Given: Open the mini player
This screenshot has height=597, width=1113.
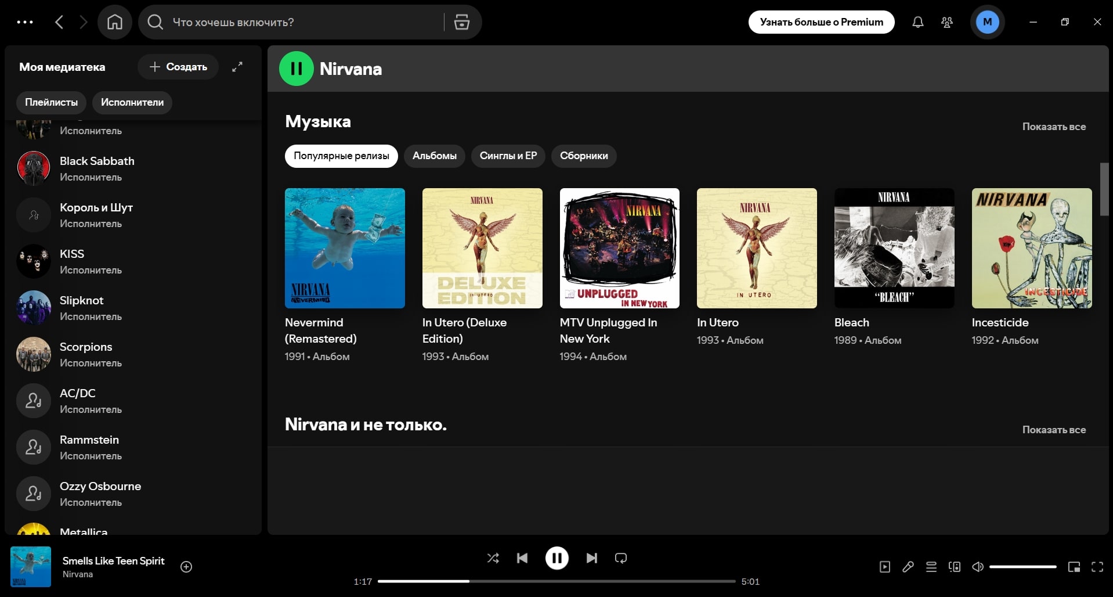Looking at the screenshot, I should click(1074, 567).
